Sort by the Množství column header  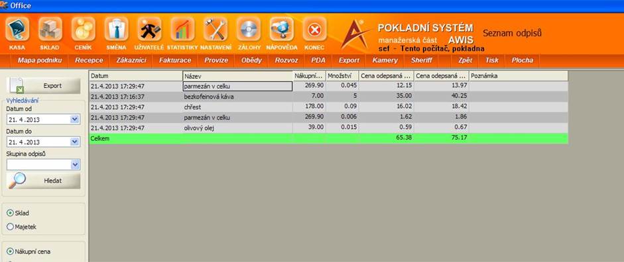pyautogui.click(x=342, y=75)
